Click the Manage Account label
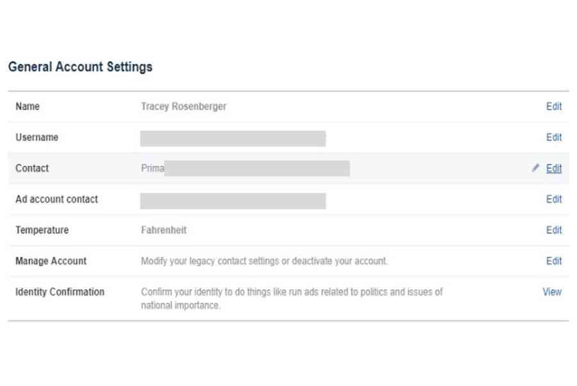Viewport: 577px width, 386px height. coord(51,261)
